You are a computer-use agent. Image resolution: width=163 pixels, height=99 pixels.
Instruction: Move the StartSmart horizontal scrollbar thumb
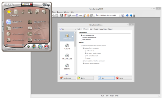[x=11, y=45]
